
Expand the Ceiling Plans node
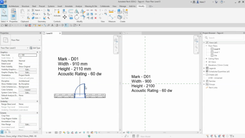206,59
